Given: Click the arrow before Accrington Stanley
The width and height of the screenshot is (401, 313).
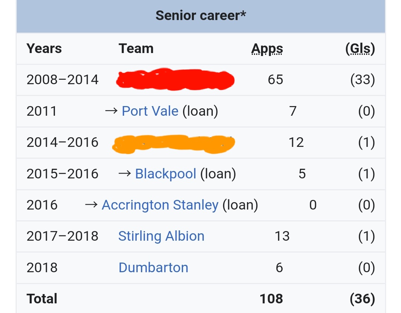Looking at the screenshot, I should (91, 205).
